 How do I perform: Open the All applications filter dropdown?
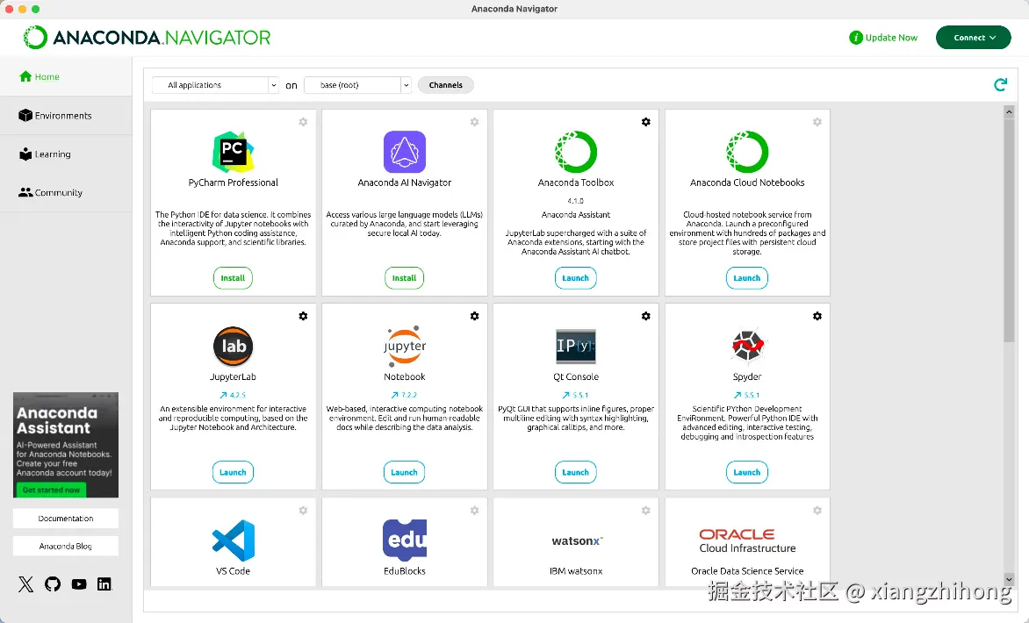tap(215, 85)
